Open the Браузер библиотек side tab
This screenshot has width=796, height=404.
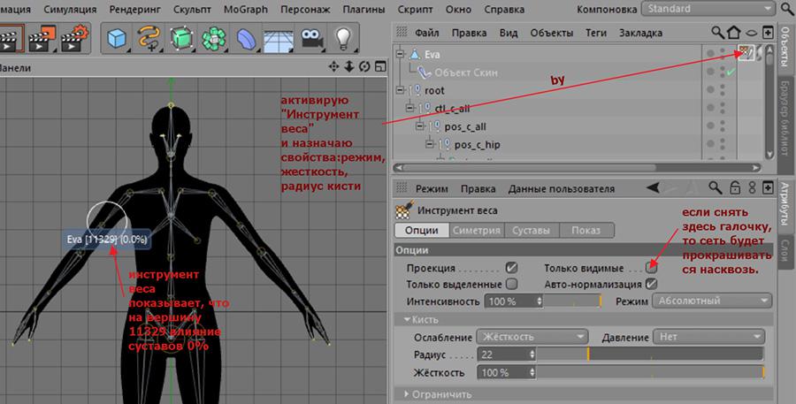(785, 118)
